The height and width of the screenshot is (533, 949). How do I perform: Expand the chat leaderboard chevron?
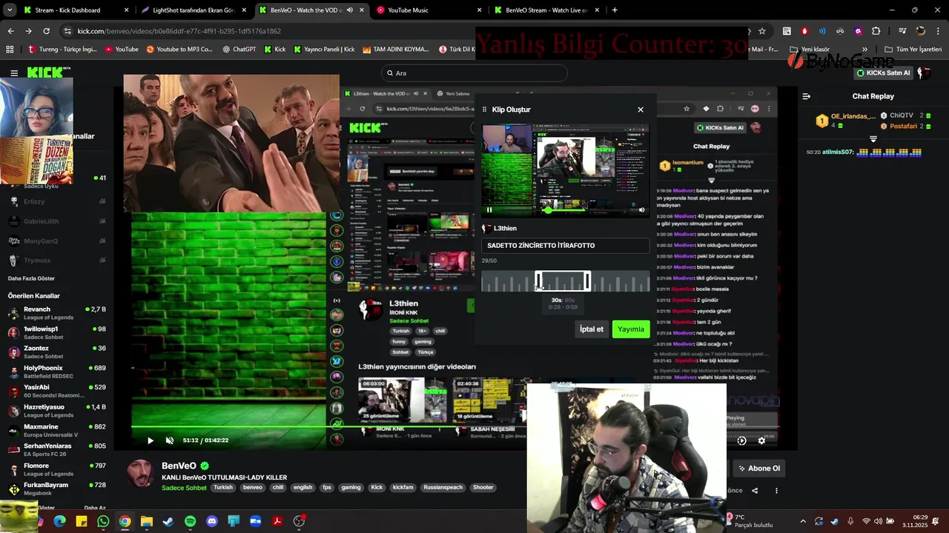(873, 138)
